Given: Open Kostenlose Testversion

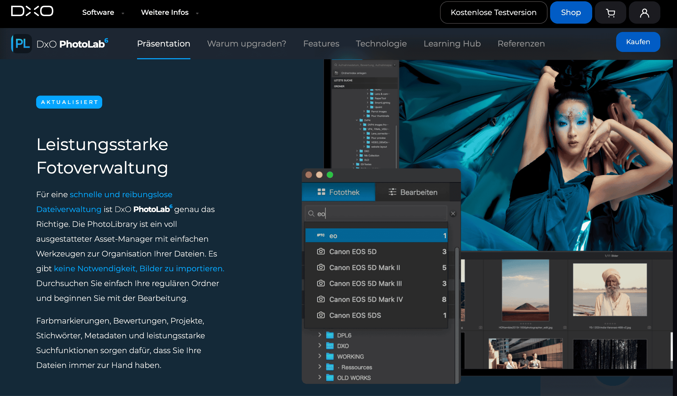Looking at the screenshot, I should point(494,12).
